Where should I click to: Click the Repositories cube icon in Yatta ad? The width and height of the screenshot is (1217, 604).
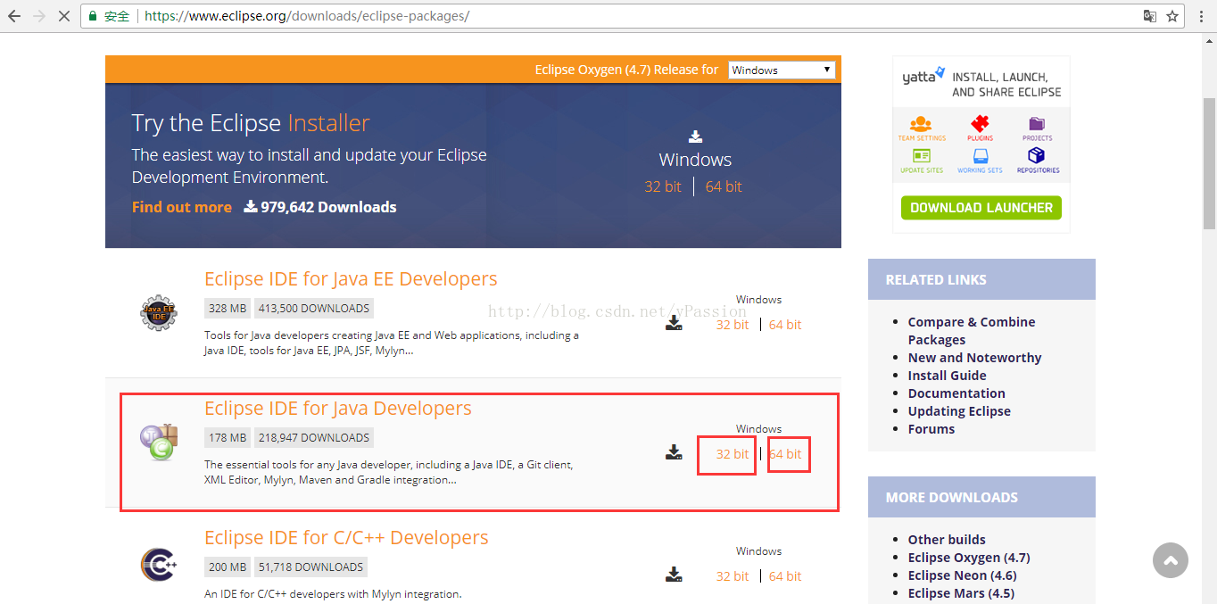coord(1037,156)
